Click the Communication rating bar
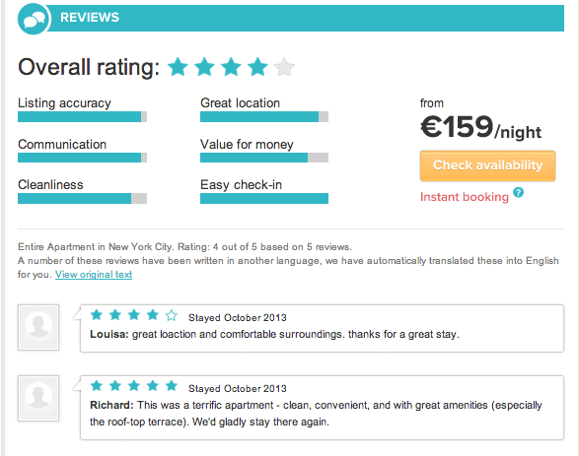This screenshot has width=579, height=456. point(82,158)
